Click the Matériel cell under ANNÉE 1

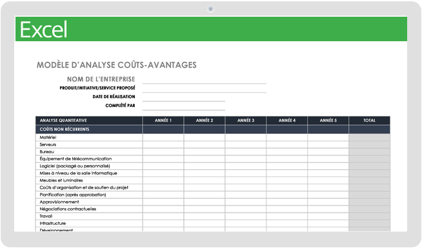[x=163, y=137]
